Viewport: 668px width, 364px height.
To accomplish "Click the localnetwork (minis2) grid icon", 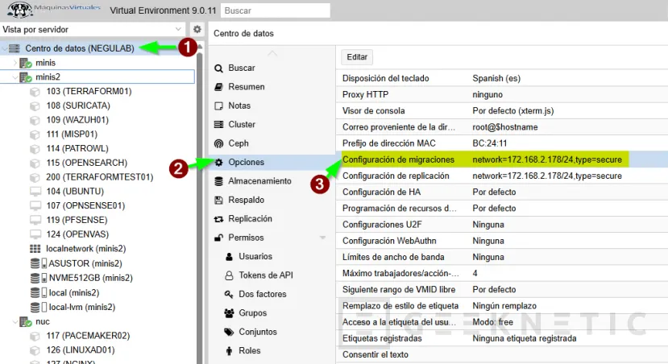I will [35, 249].
